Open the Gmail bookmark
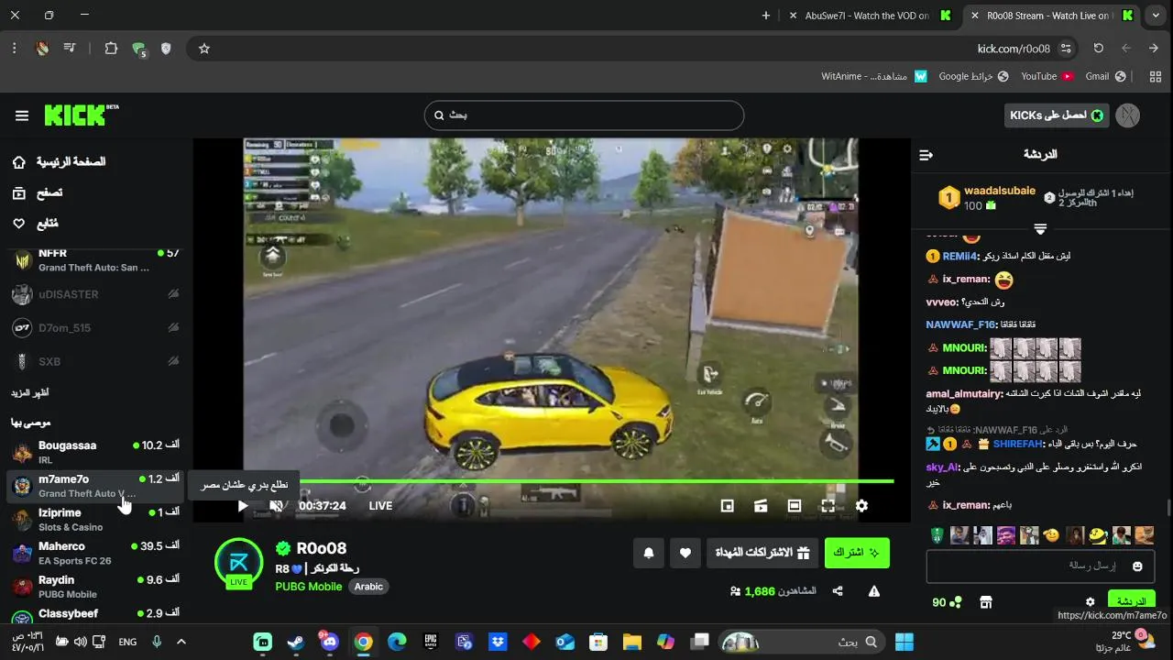The image size is (1173, 660). [1104, 76]
